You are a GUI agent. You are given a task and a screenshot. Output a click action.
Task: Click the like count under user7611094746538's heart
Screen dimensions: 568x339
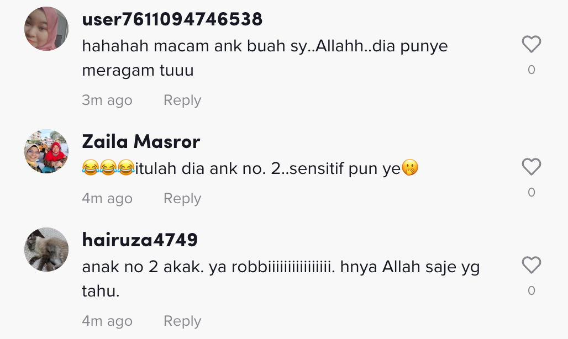[x=532, y=70]
